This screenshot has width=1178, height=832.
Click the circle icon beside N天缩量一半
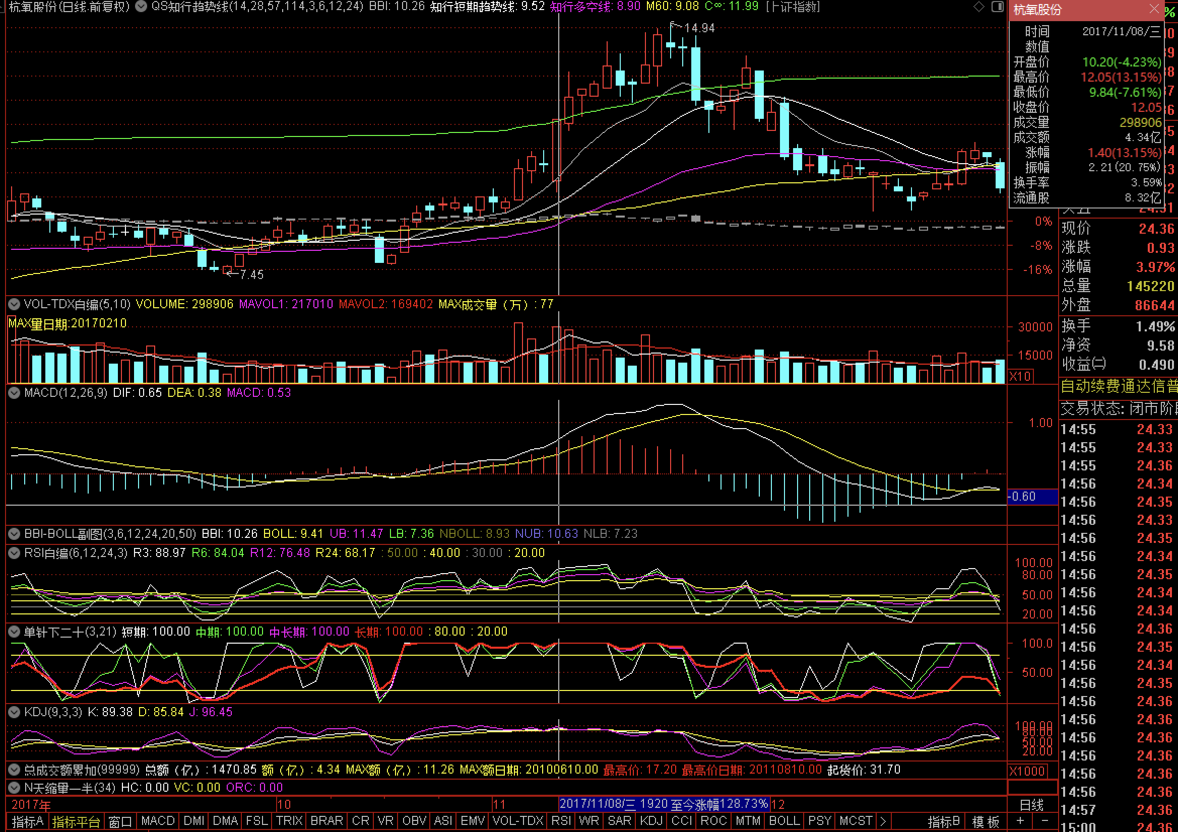(x=14, y=787)
